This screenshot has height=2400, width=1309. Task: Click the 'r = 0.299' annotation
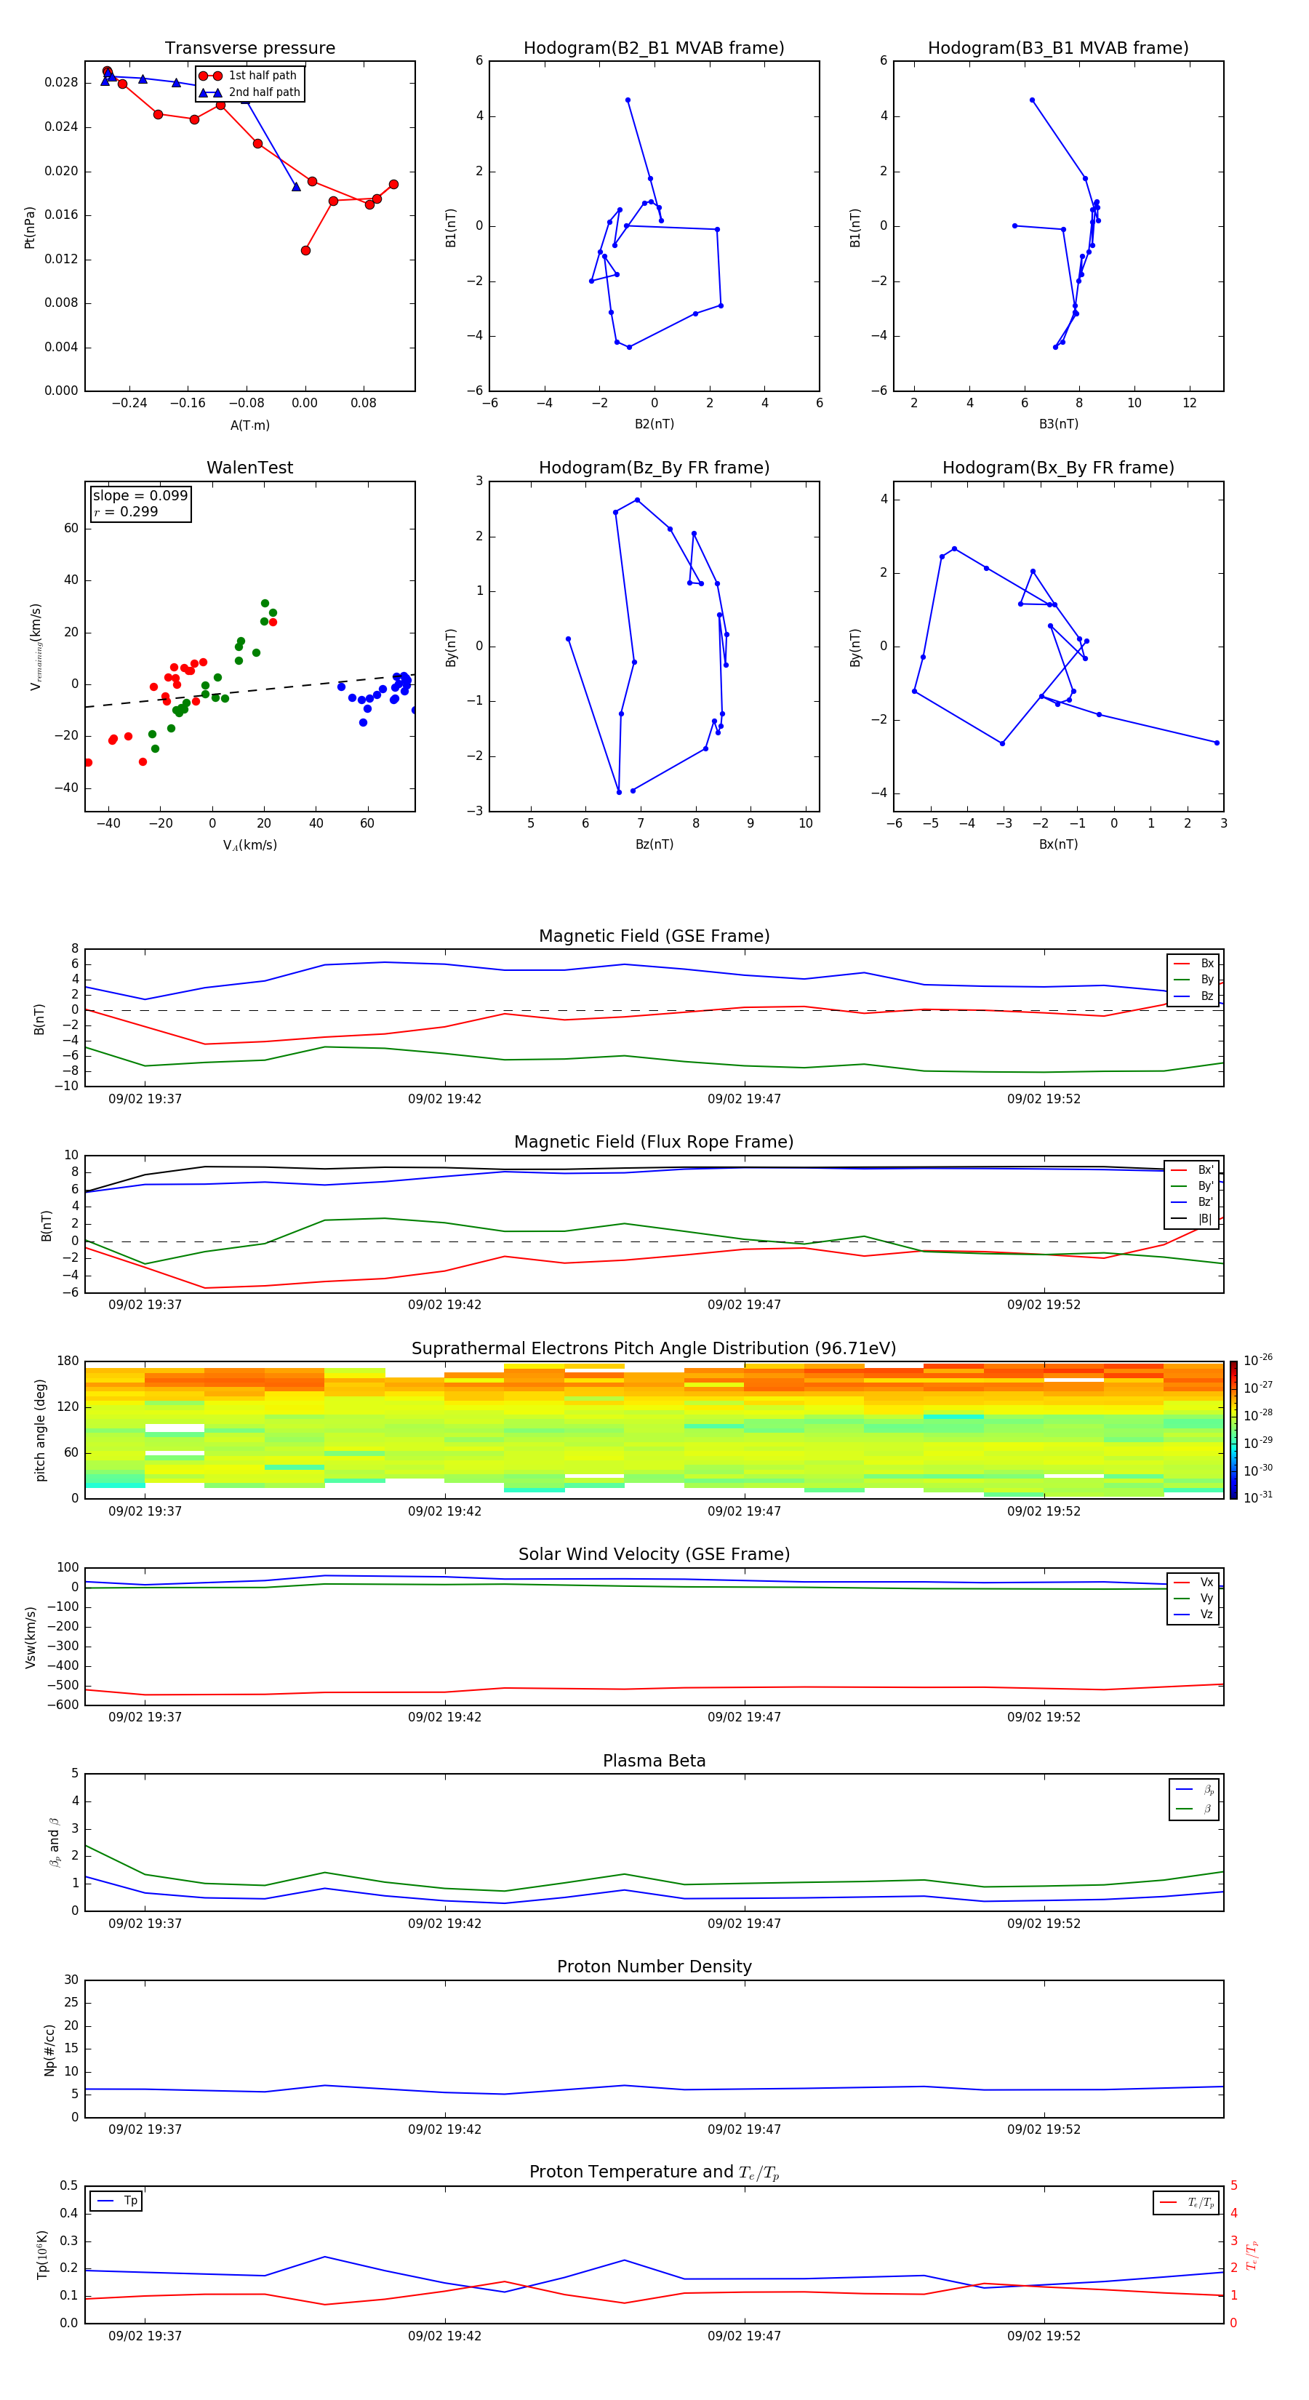tap(126, 511)
